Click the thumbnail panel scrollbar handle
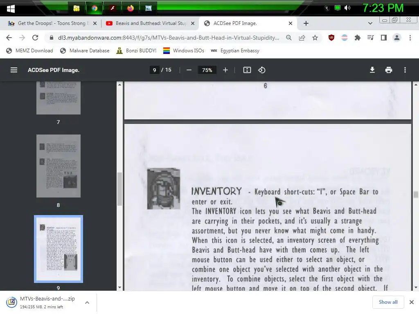Image resolution: width=419 pixels, height=314 pixels. pyautogui.click(x=119, y=189)
